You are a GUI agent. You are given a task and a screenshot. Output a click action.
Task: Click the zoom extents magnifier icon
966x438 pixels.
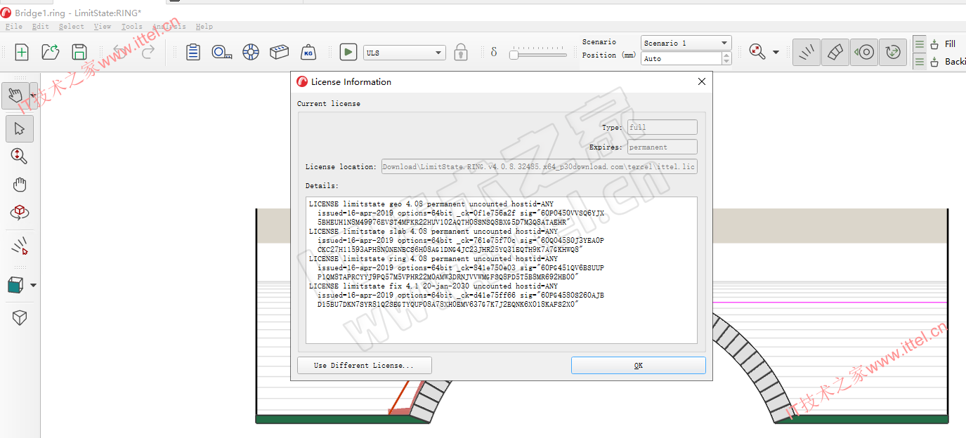(x=757, y=52)
